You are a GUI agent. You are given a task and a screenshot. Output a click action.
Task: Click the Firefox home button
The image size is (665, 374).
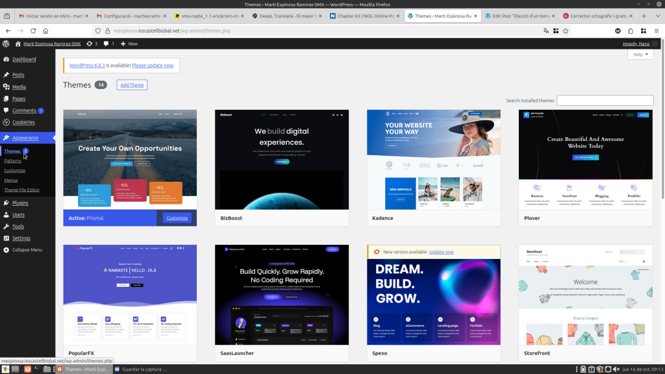tap(45, 31)
